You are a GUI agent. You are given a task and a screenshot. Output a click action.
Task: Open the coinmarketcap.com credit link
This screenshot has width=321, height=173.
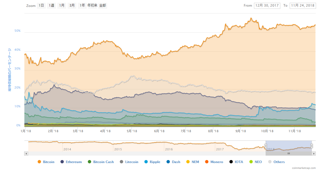pyautogui.click(x=304, y=168)
